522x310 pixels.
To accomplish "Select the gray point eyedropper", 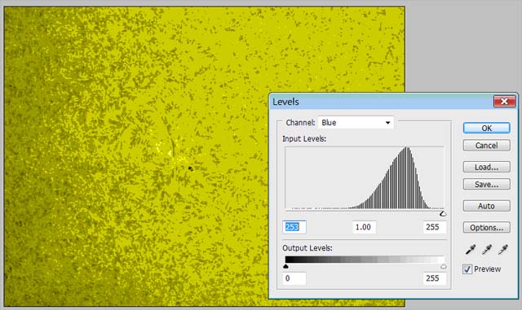I will 487,249.
